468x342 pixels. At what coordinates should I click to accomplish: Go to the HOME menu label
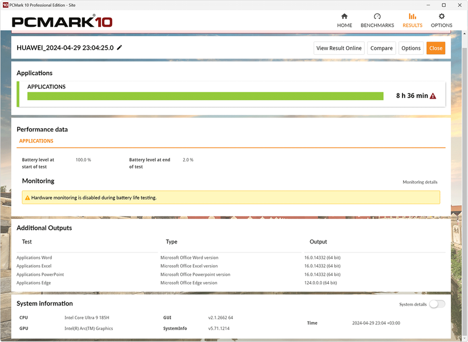344,26
